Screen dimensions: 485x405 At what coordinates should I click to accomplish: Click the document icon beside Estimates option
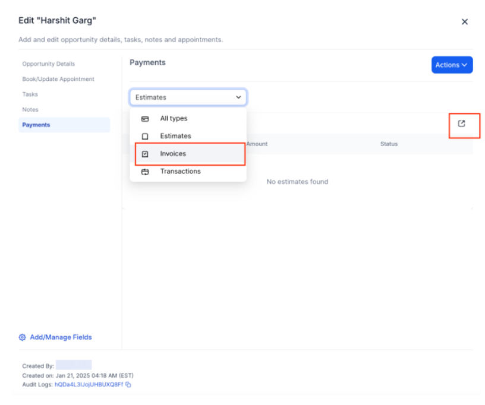coord(145,136)
